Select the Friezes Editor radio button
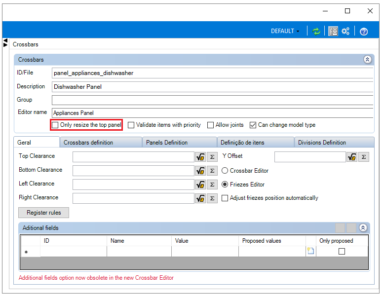 [225, 185]
